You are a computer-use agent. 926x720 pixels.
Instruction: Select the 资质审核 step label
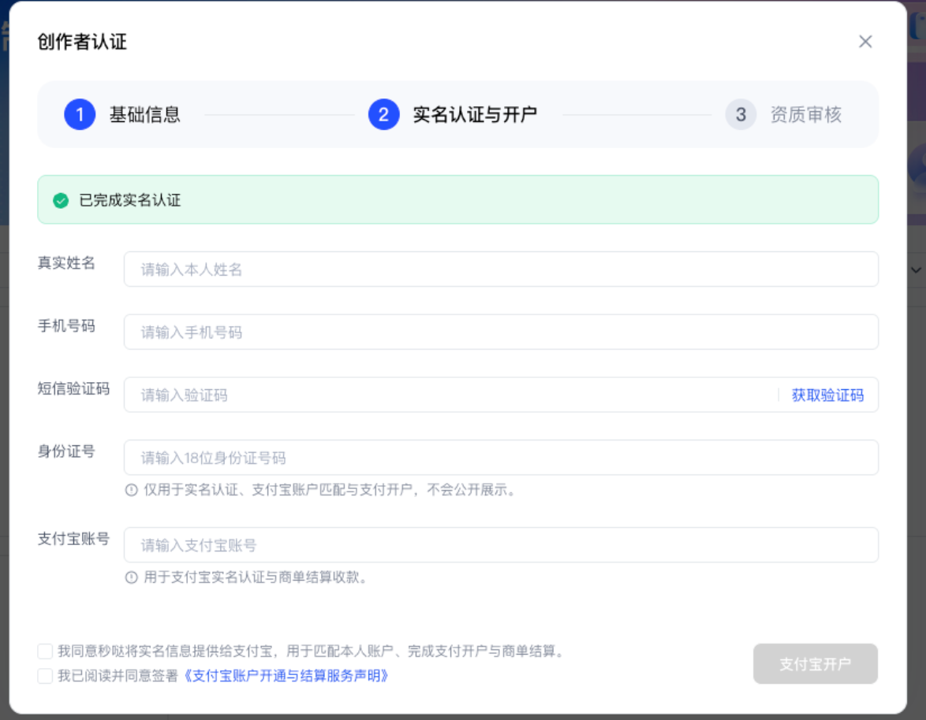coord(805,114)
